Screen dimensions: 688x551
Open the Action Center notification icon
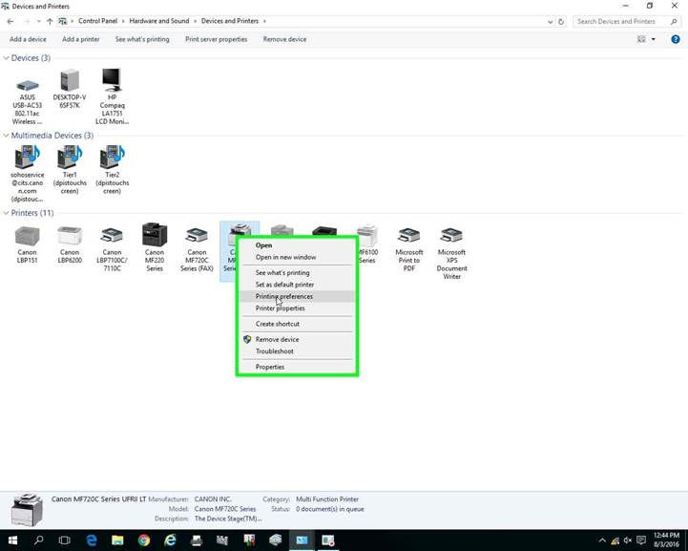click(x=641, y=540)
